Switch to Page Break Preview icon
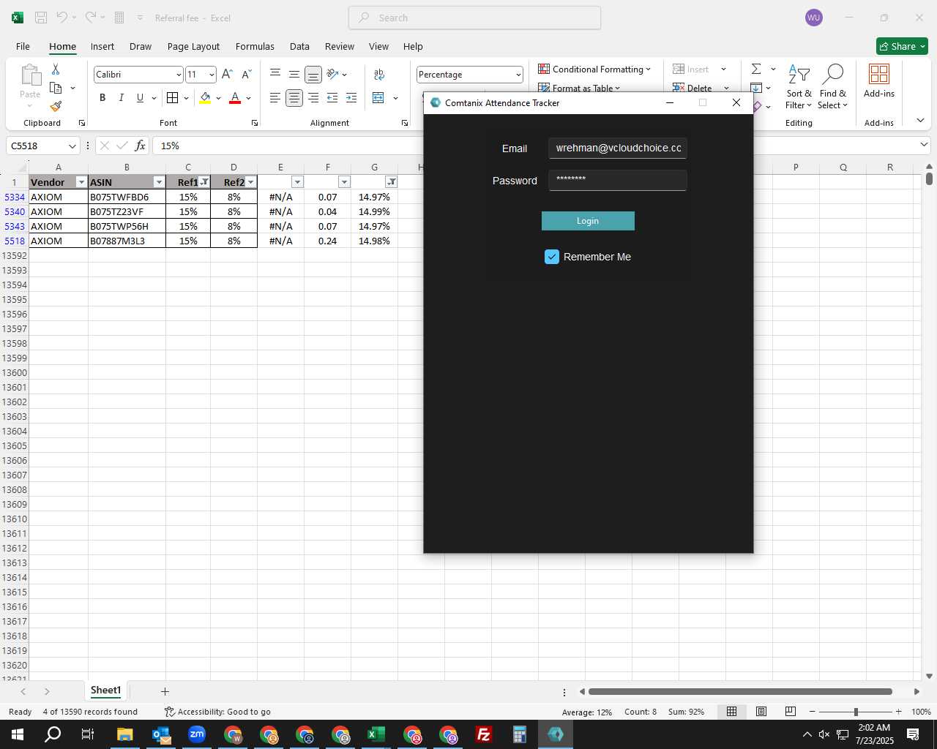The width and height of the screenshot is (937, 749). click(791, 712)
